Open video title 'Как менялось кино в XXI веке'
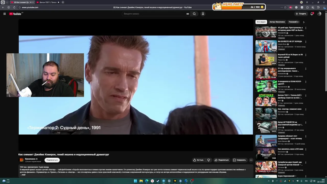The image size is (327, 184). click(290, 149)
